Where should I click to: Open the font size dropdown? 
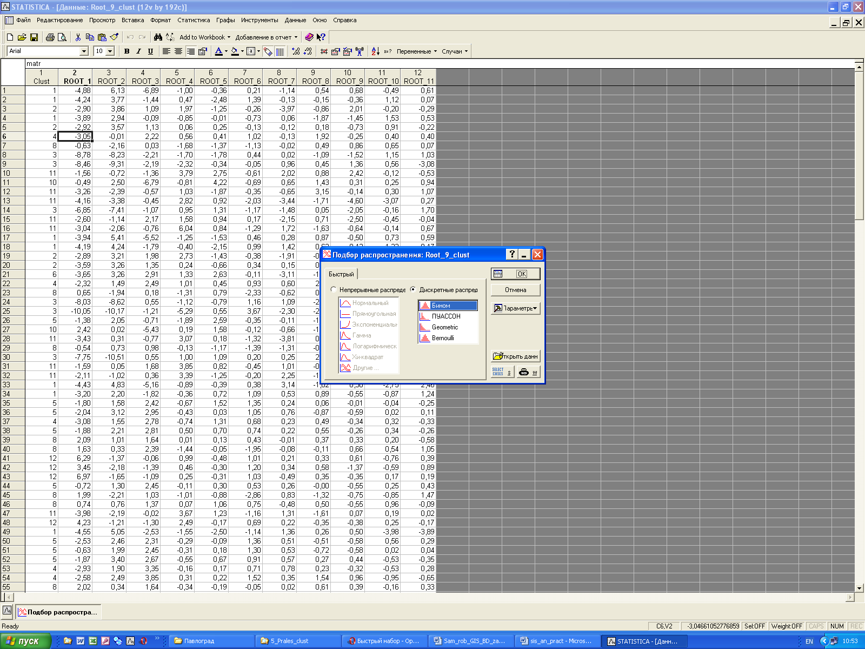pos(110,51)
